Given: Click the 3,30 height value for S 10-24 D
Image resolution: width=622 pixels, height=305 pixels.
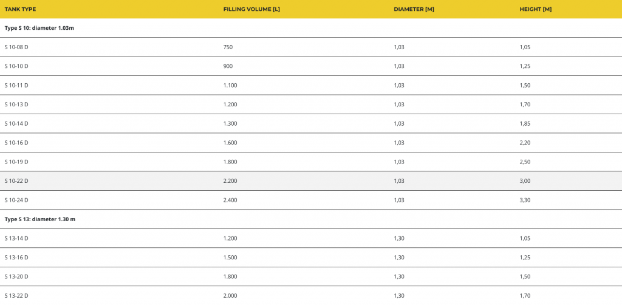Looking at the screenshot, I should click(x=525, y=200).
